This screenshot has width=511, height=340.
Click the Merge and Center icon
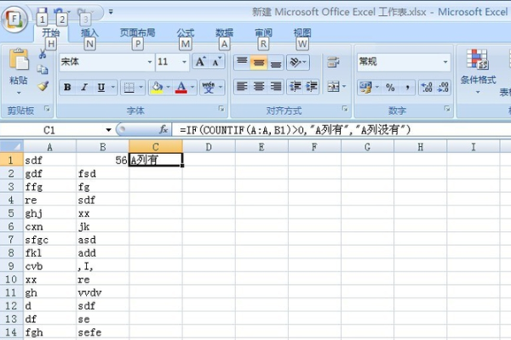(333, 87)
